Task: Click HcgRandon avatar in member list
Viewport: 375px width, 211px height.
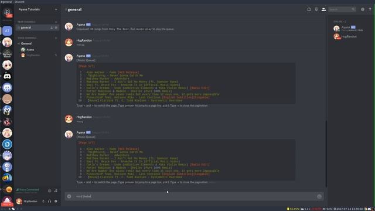Action: 336,36
